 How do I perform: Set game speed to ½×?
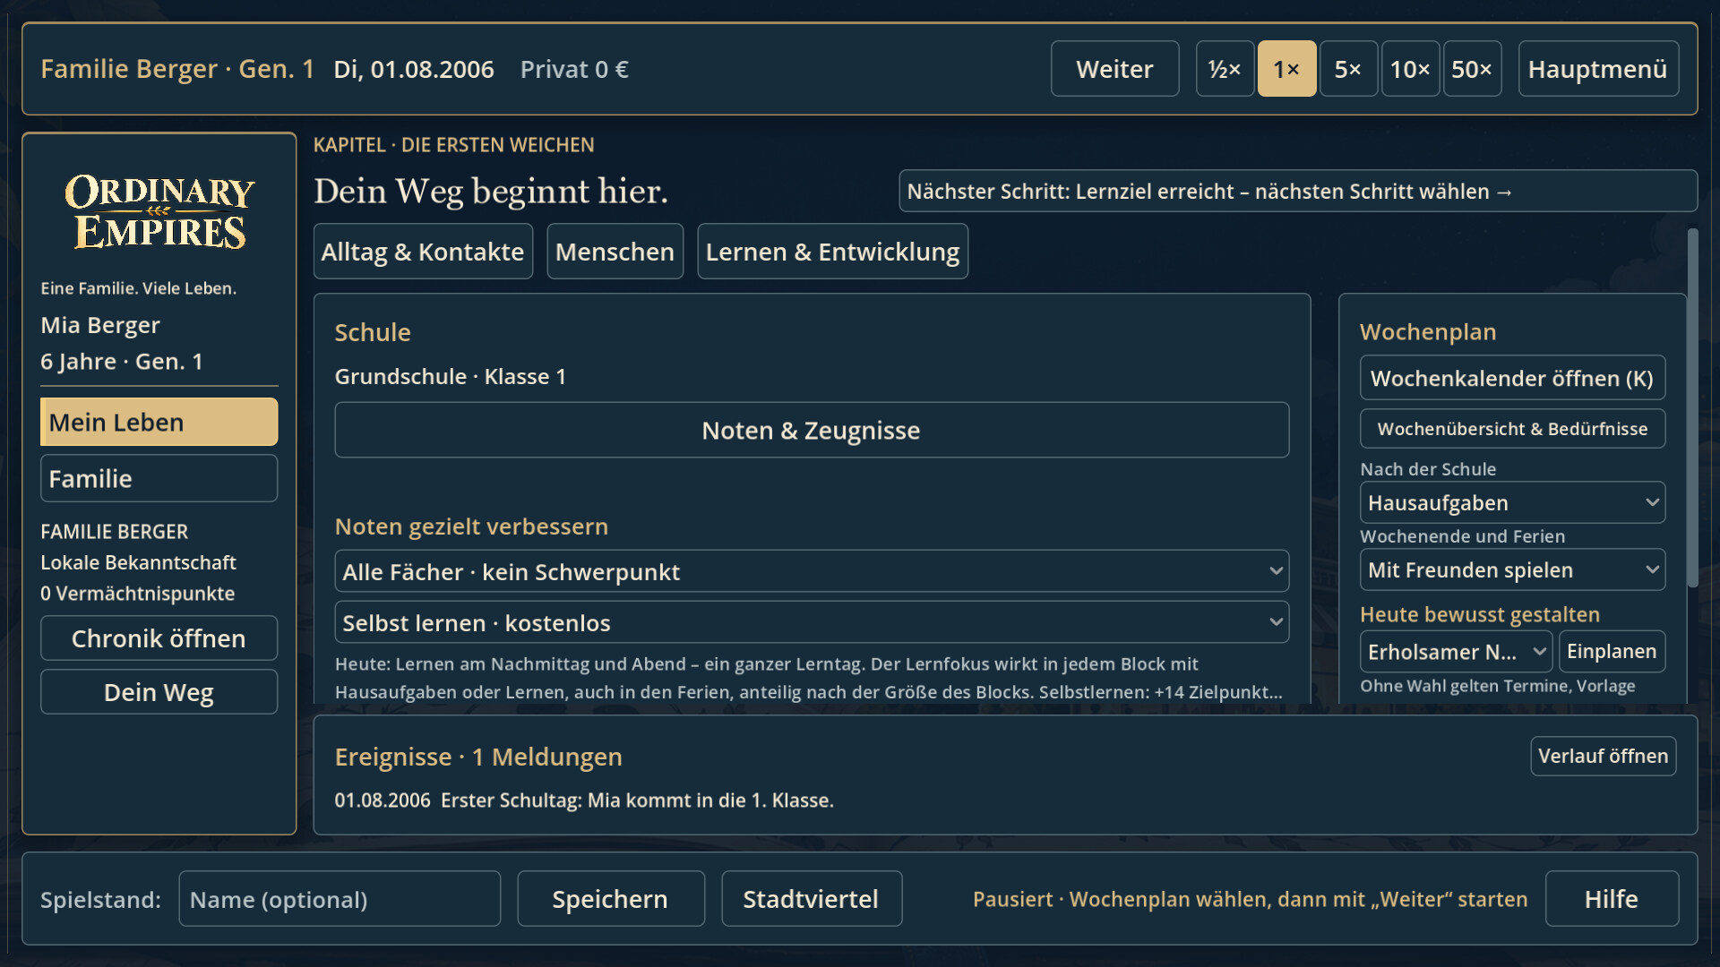[1225, 69]
